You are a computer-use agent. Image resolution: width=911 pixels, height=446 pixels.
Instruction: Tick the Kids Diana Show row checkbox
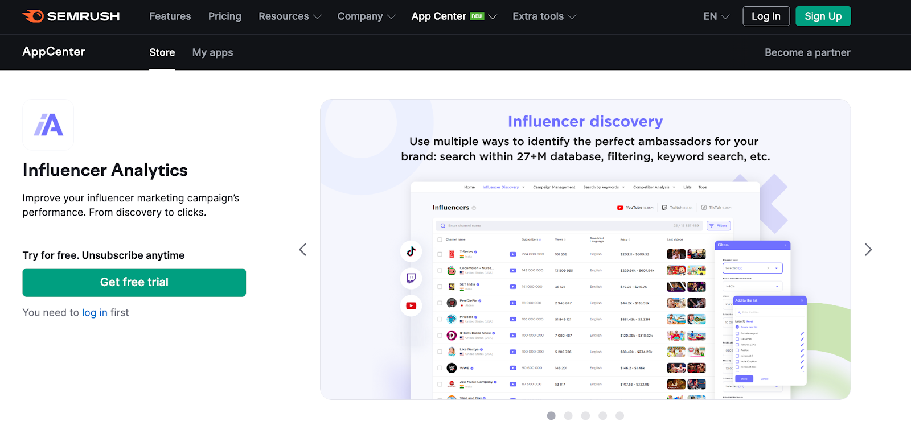tap(440, 335)
